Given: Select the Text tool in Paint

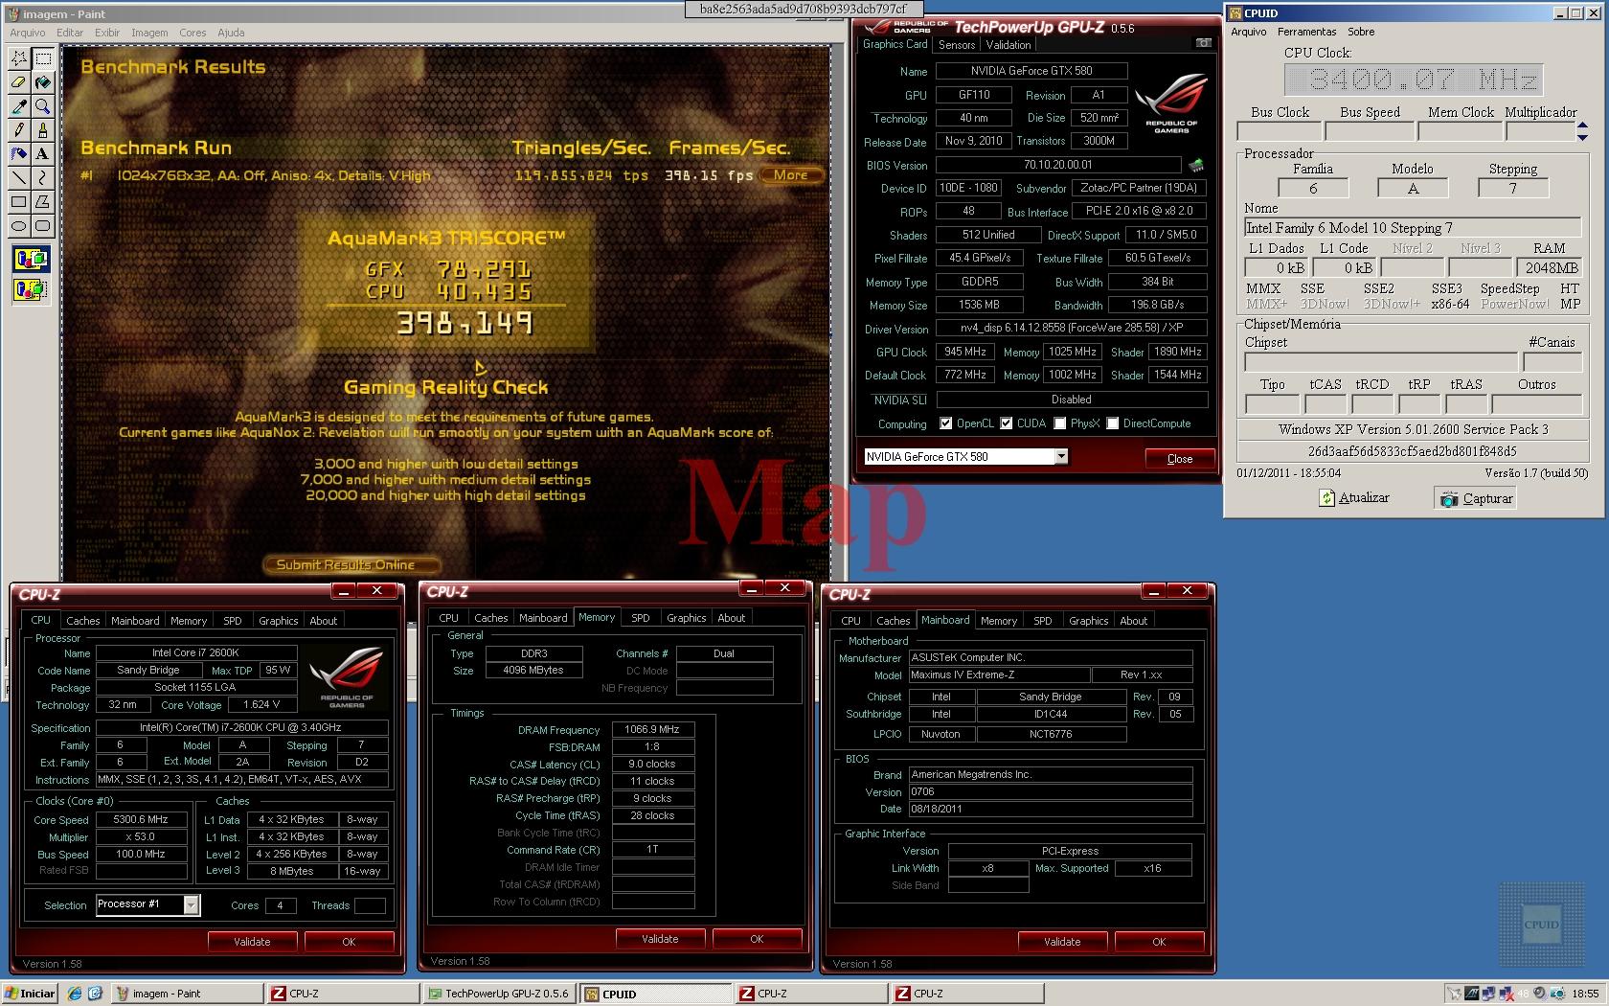Looking at the screenshot, I should pos(42,153).
